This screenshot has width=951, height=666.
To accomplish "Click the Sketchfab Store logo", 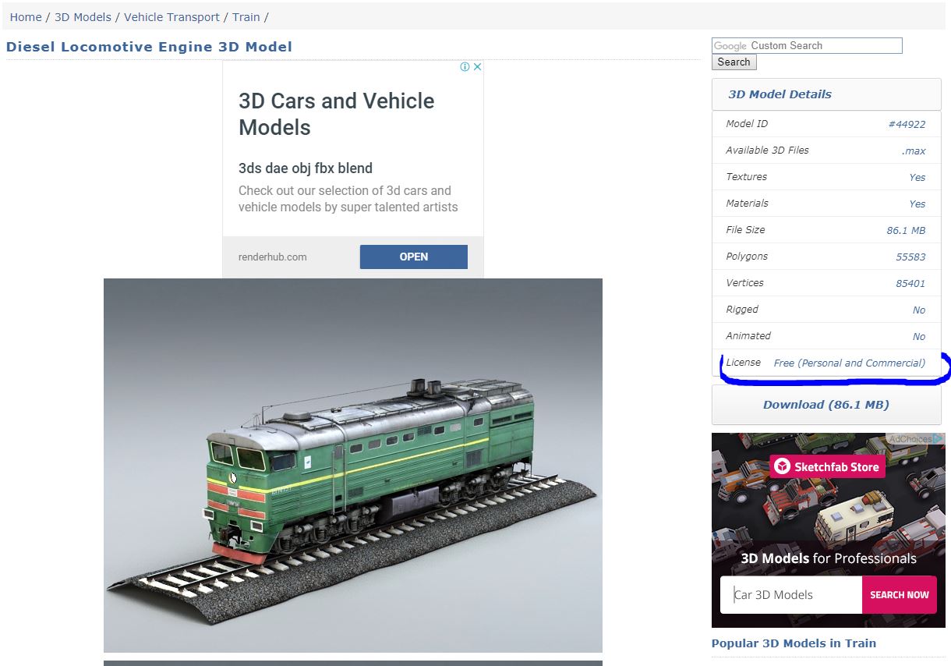I will 827,467.
